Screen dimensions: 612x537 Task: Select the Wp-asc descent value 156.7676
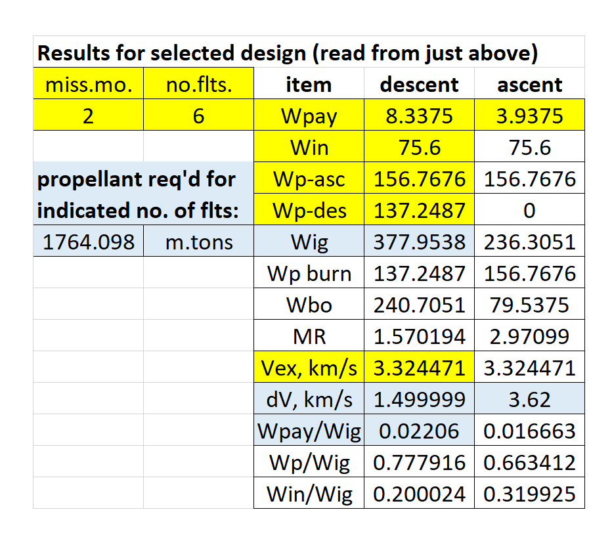[419, 178]
